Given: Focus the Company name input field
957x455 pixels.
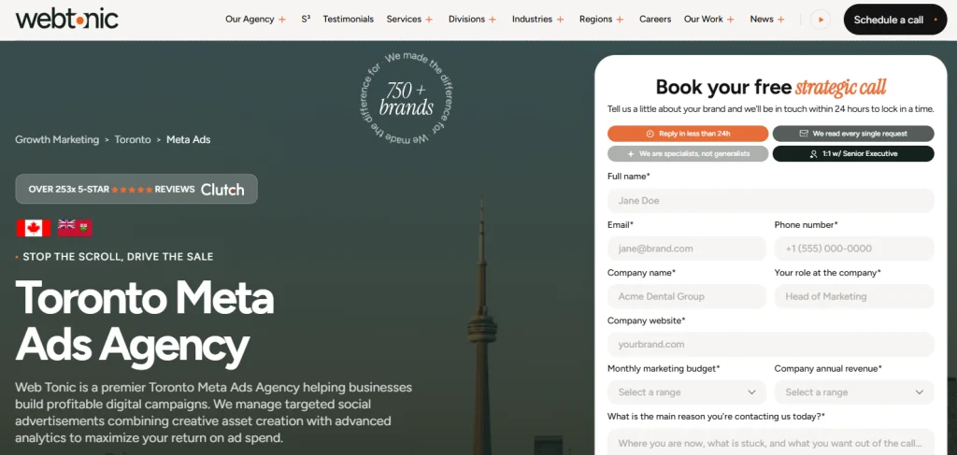Looking at the screenshot, I should 687,296.
